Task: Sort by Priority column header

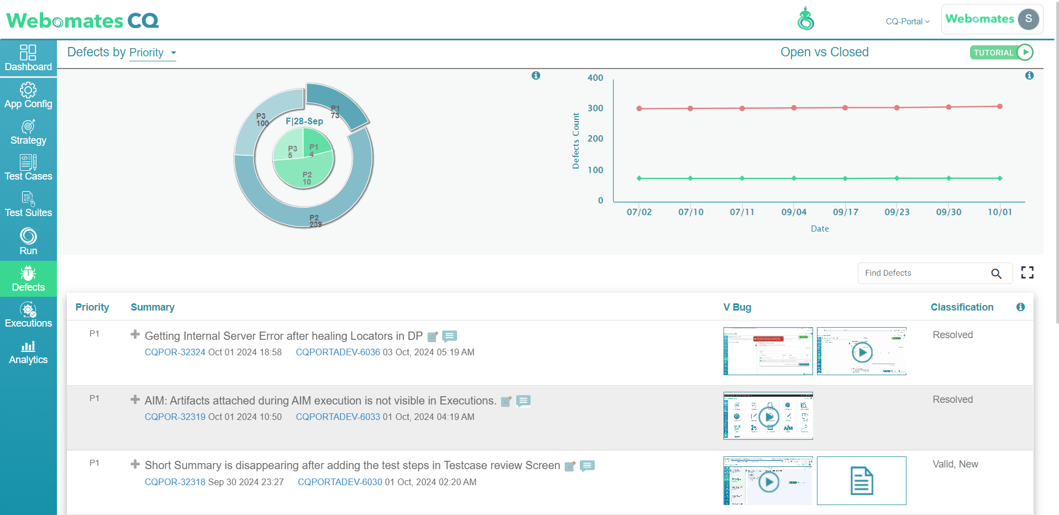Action: [x=92, y=307]
